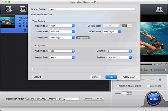Open the audio Bit Rate 64 Kbps dropdown
Viewport: 168px width, 111px height.
click(x=119, y=57)
